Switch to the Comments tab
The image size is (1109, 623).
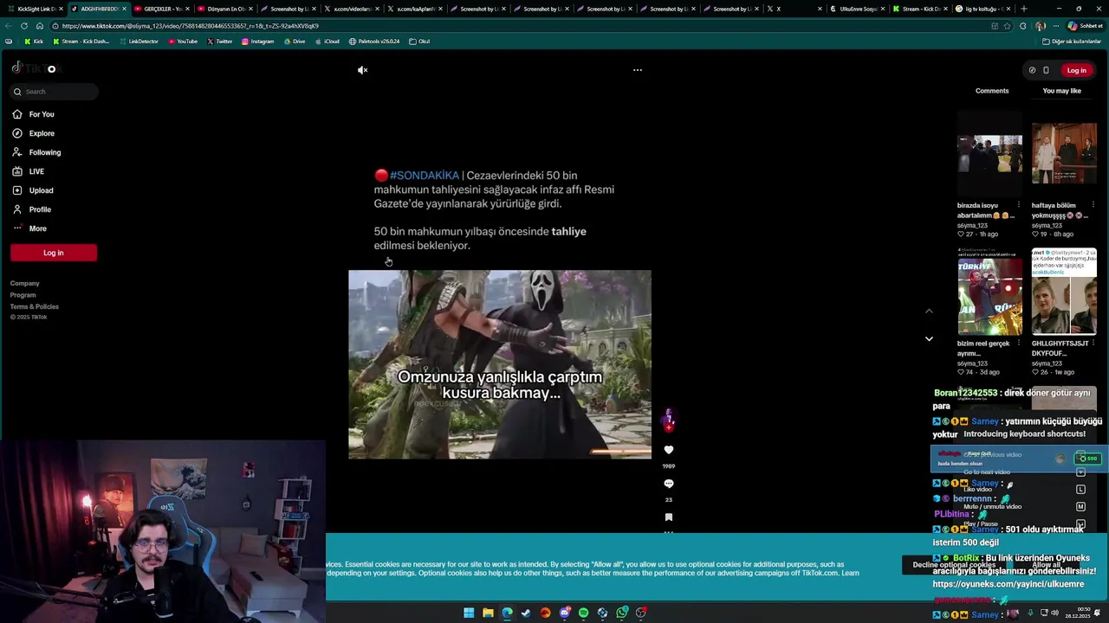(x=992, y=91)
